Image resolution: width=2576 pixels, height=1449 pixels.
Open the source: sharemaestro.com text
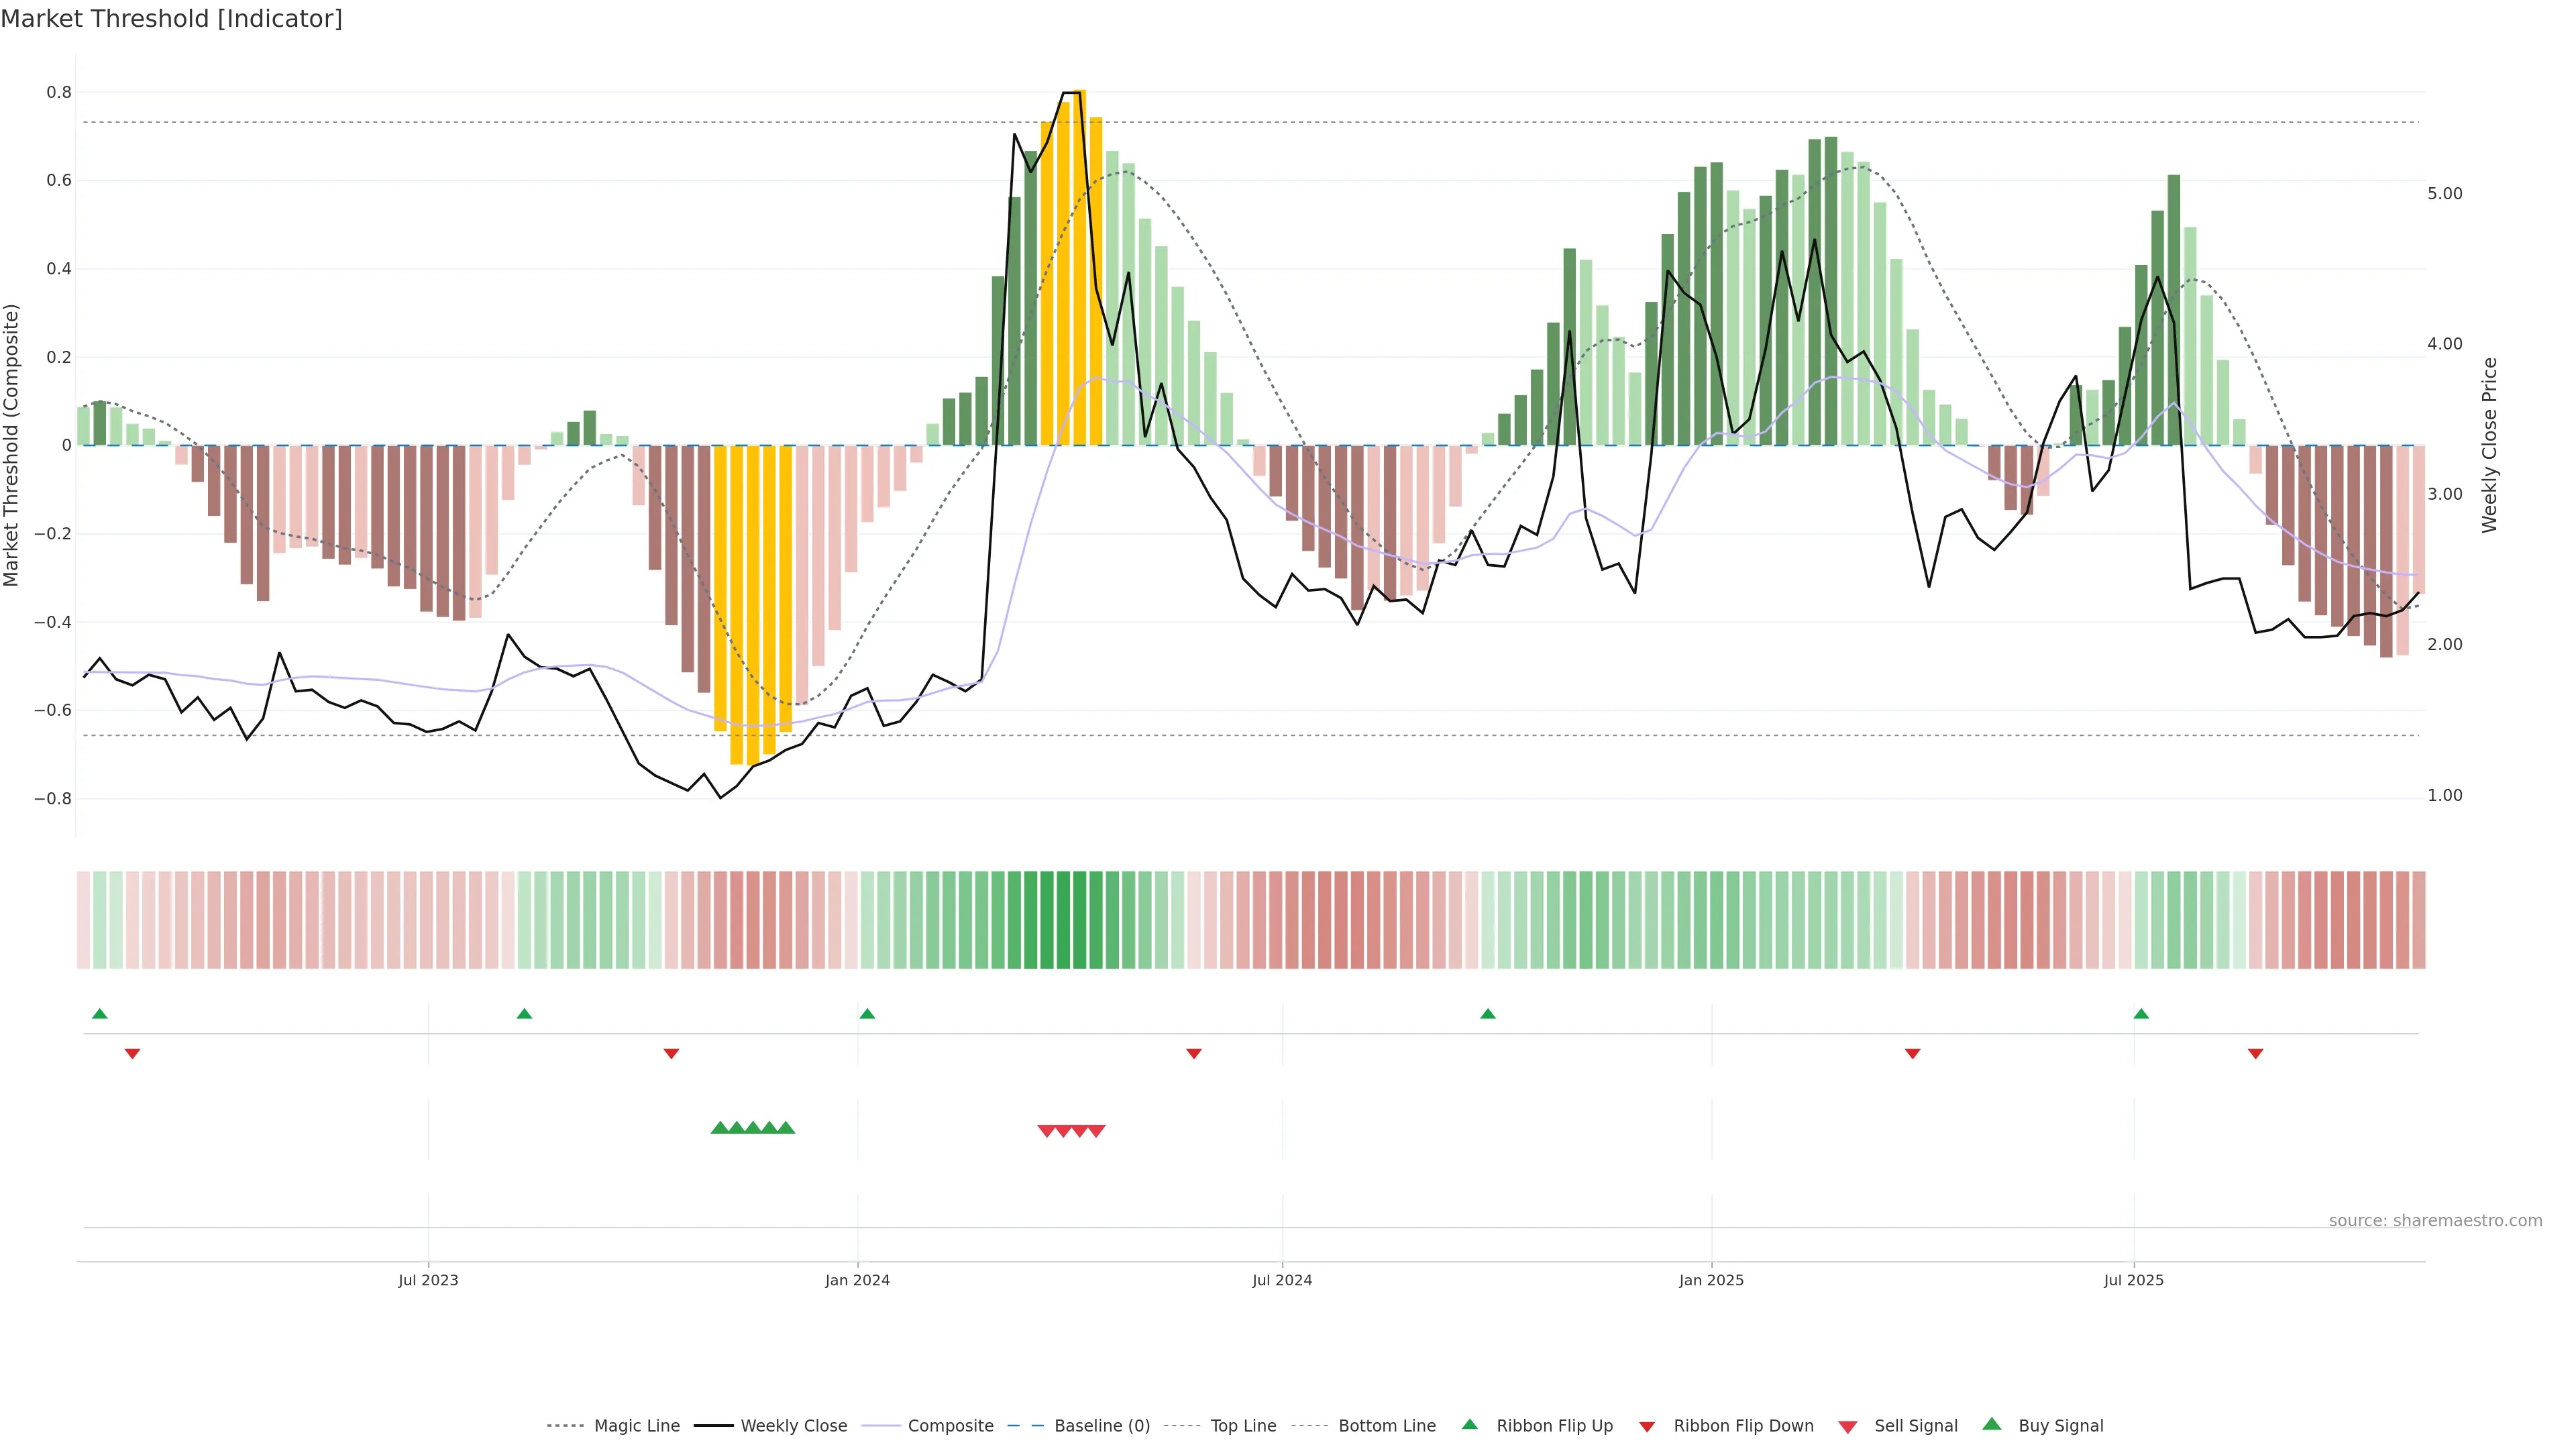(x=2435, y=1221)
